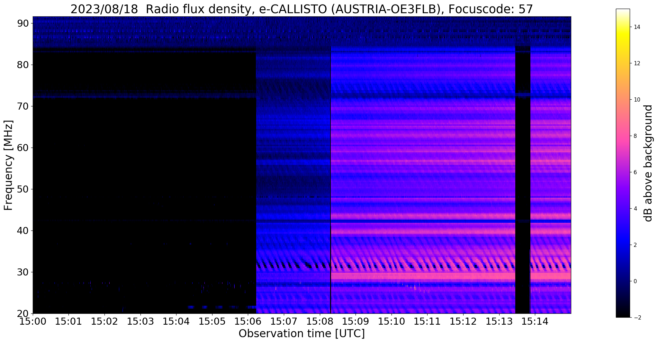Click the colorbar tick label 14

click(636, 27)
